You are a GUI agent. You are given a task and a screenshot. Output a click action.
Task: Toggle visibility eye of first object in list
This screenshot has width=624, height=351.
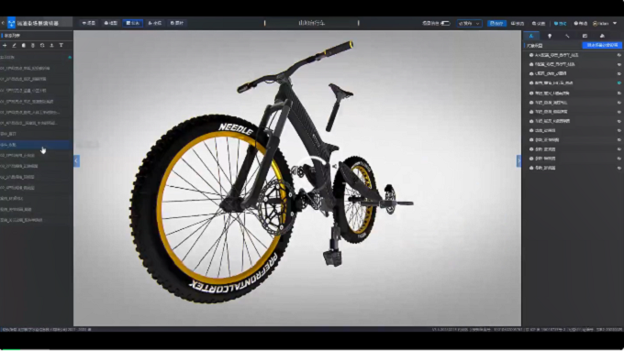pyautogui.click(x=618, y=55)
